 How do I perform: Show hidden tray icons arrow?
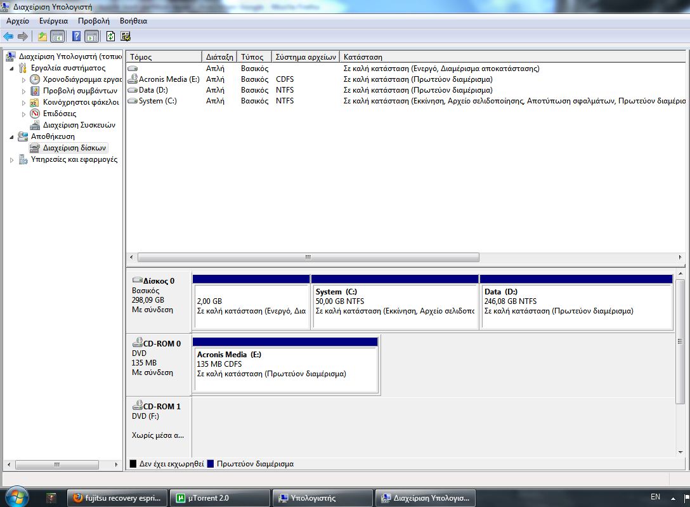[673, 498]
